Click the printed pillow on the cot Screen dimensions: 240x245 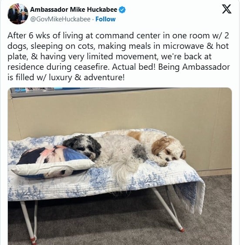[53, 162]
